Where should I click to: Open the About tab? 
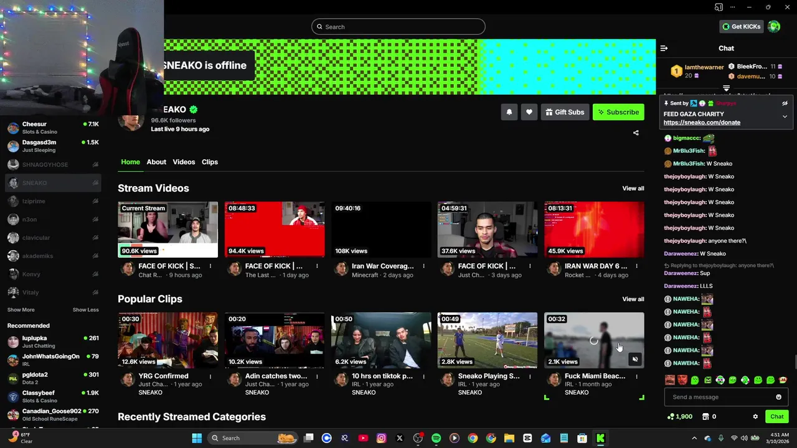tap(156, 162)
